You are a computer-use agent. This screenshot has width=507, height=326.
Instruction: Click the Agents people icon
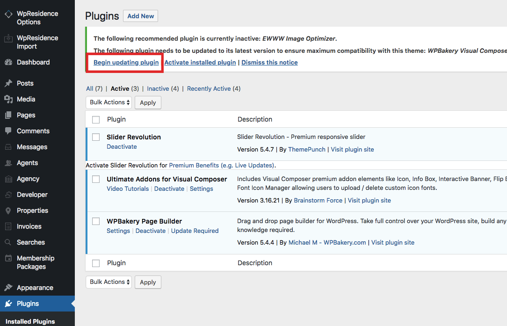[x=9, y=163]
